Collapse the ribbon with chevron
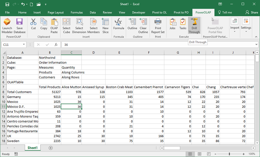 [256, 37]
